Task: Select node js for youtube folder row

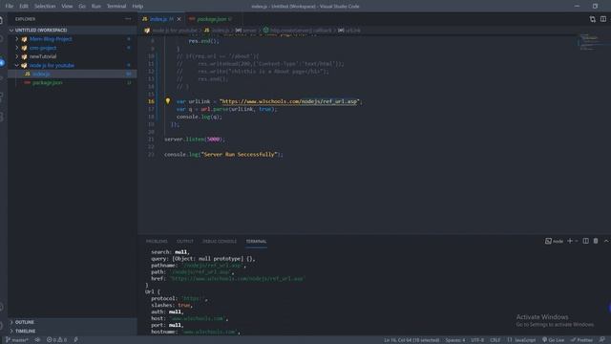Action: point(73,66)
